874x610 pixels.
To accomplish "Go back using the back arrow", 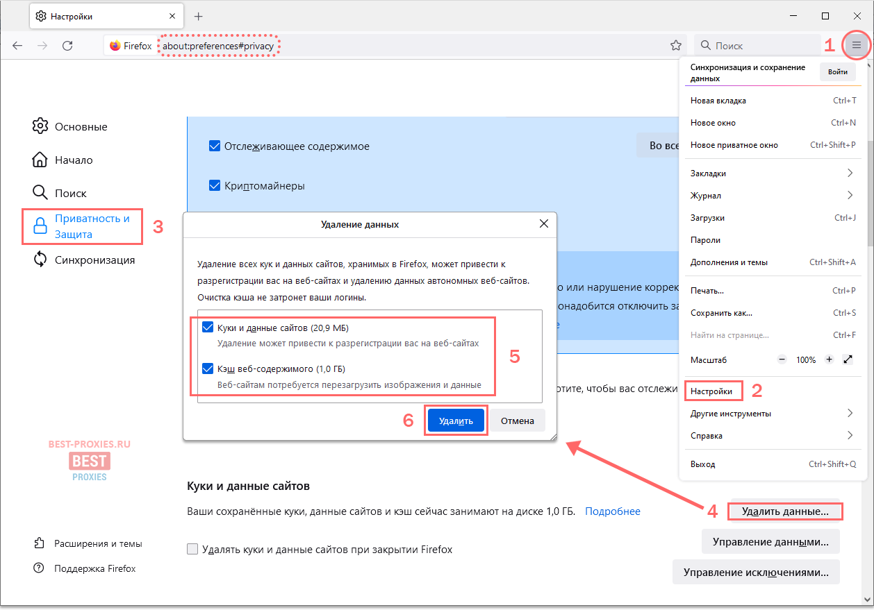I will [x=17, y=46].
